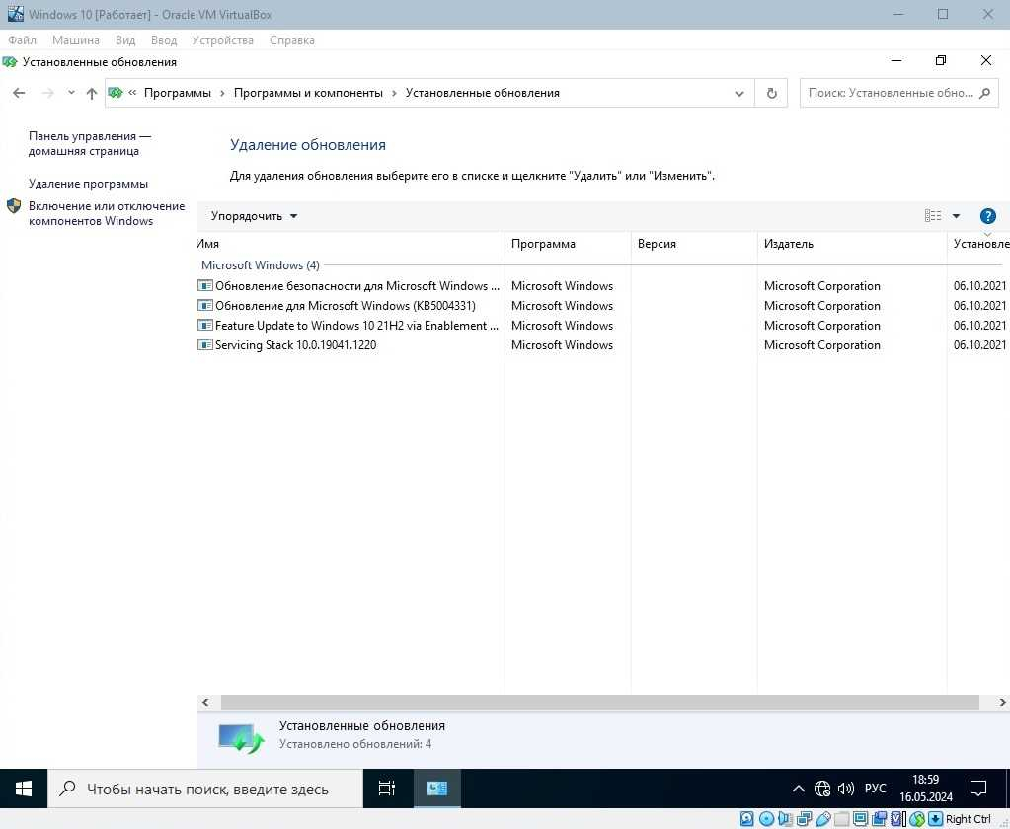Sort by the Программа column header

[568, 244]
